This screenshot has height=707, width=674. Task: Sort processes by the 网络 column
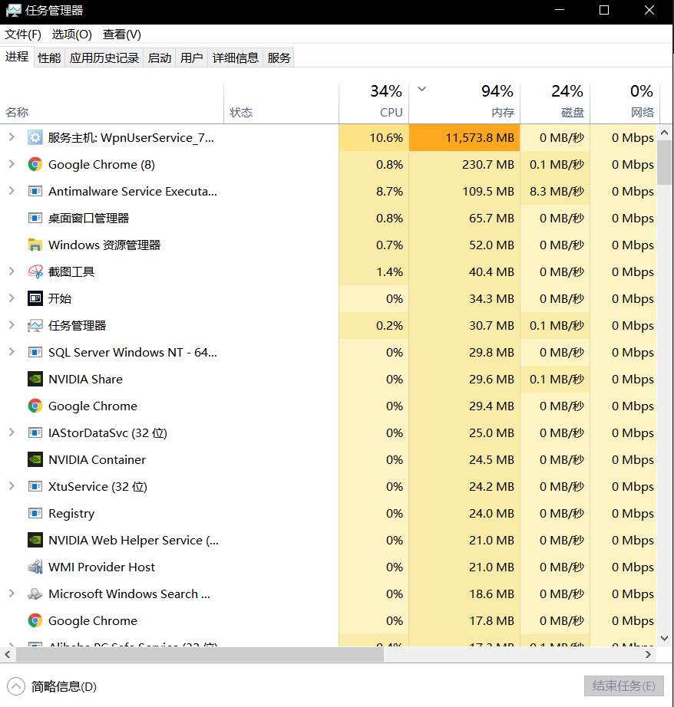click(x=625, y=104)
